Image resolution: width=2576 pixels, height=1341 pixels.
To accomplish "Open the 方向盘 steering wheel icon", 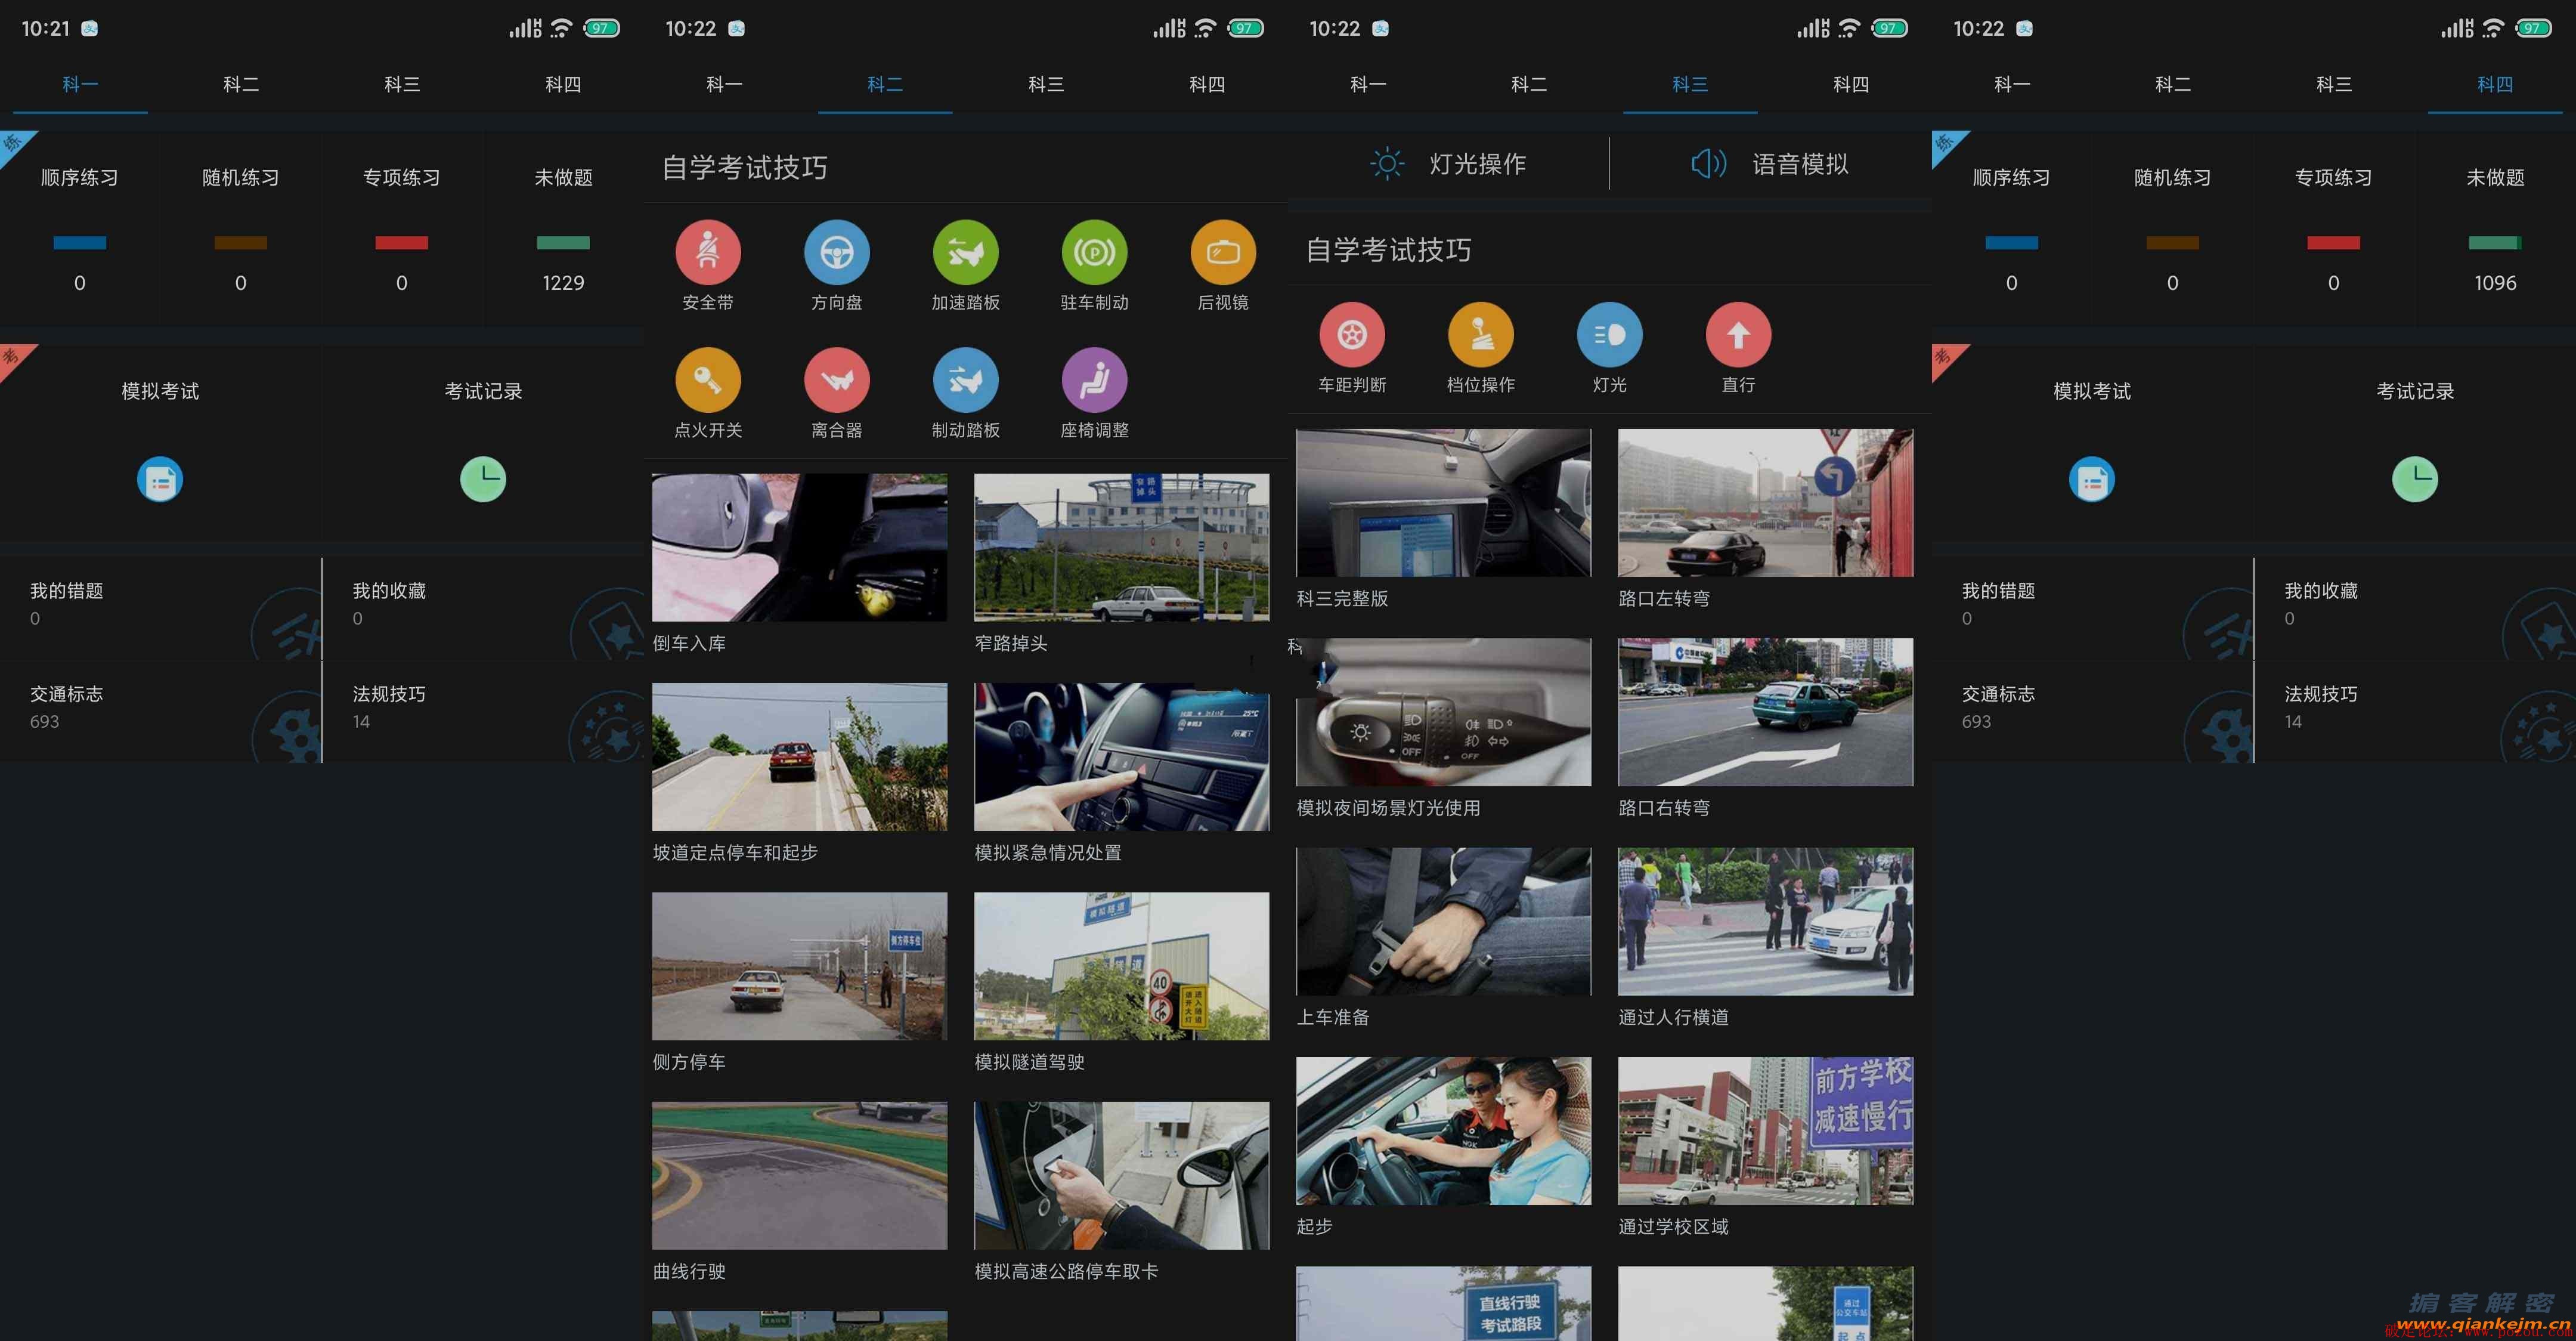I will 837,252.
